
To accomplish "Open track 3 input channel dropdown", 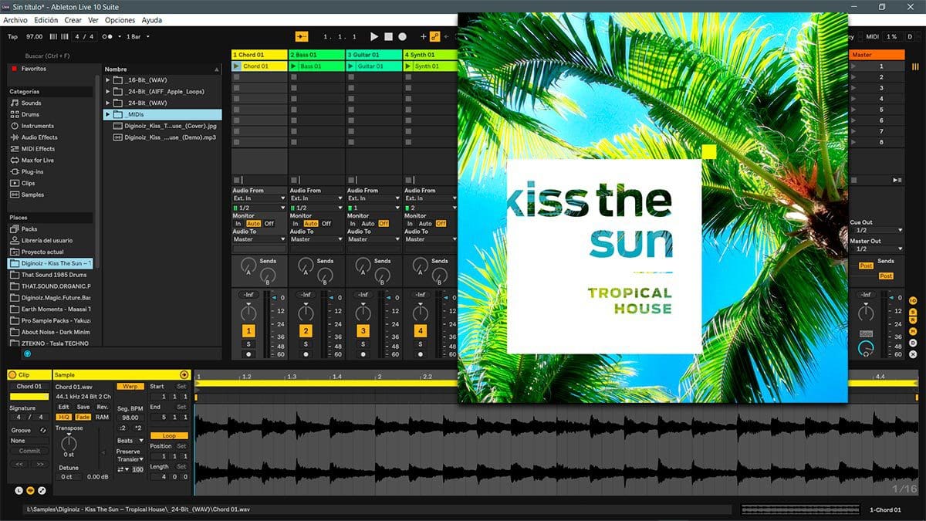I will 373,208.
